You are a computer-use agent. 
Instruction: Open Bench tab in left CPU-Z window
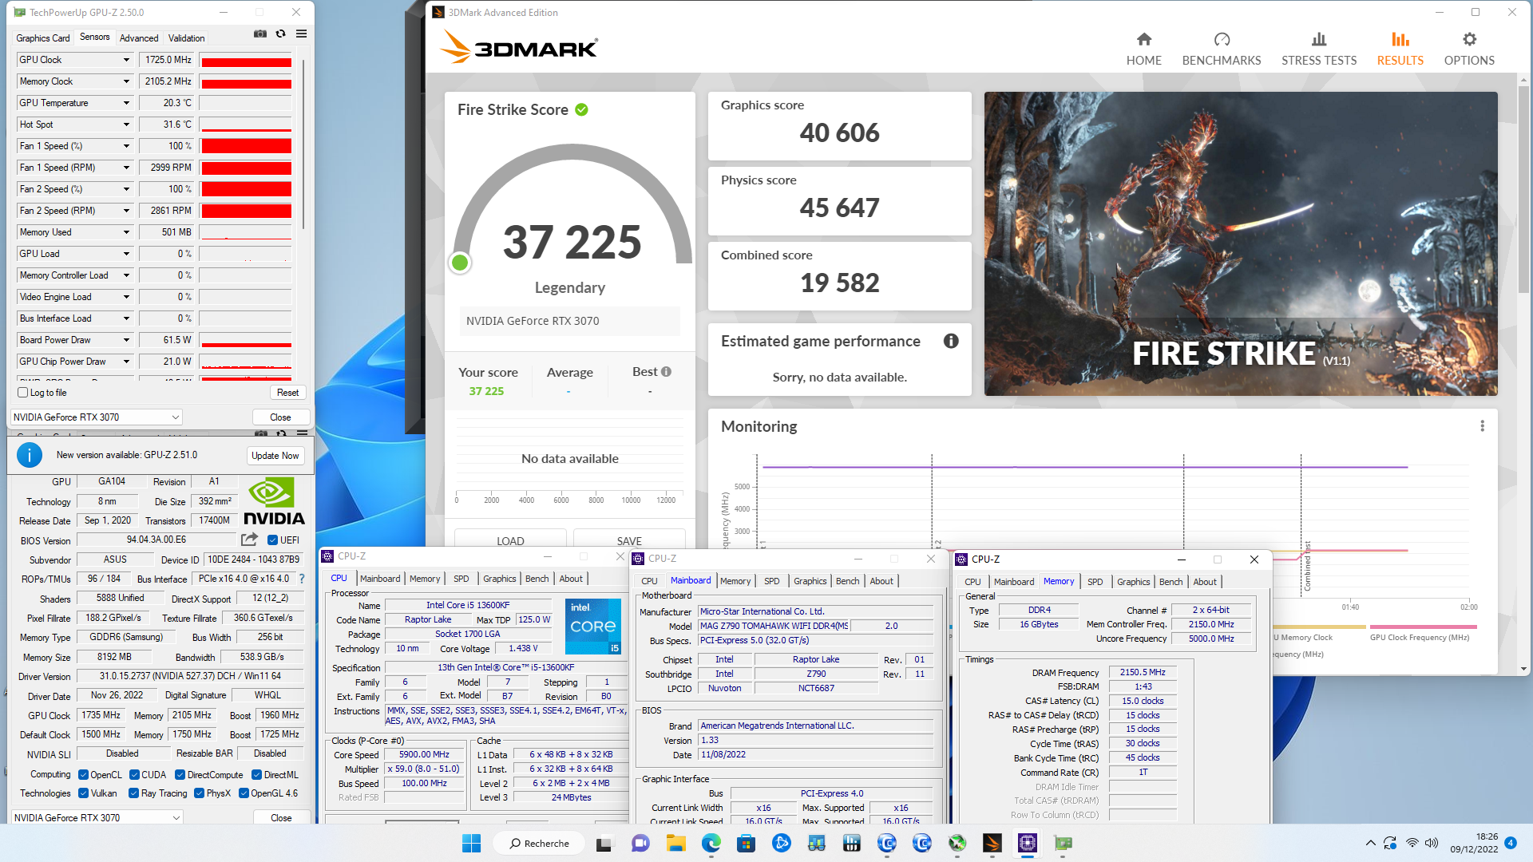click(x=537, y=579)
